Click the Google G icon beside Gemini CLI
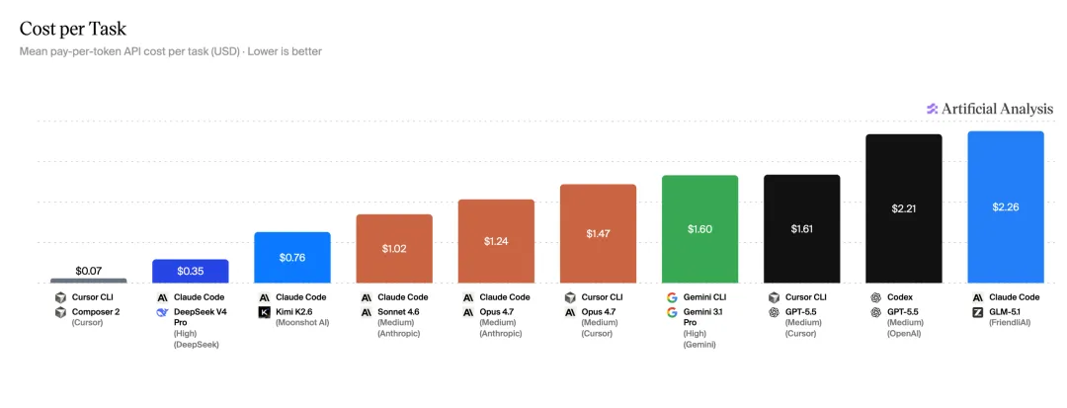The image size is (1067, 408). tap(672, 297)
